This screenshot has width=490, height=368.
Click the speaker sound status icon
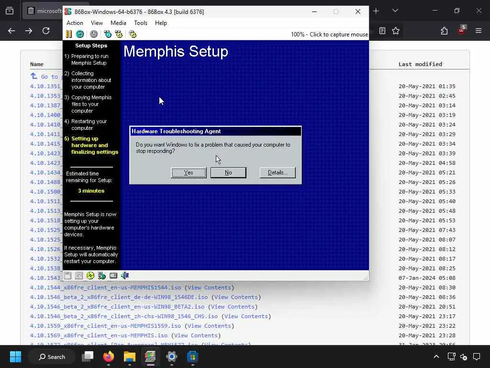coord(125,276)
